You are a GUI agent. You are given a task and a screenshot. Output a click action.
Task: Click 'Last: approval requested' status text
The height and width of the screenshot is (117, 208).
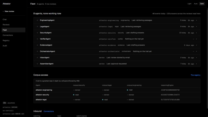[x=116, y=64]
